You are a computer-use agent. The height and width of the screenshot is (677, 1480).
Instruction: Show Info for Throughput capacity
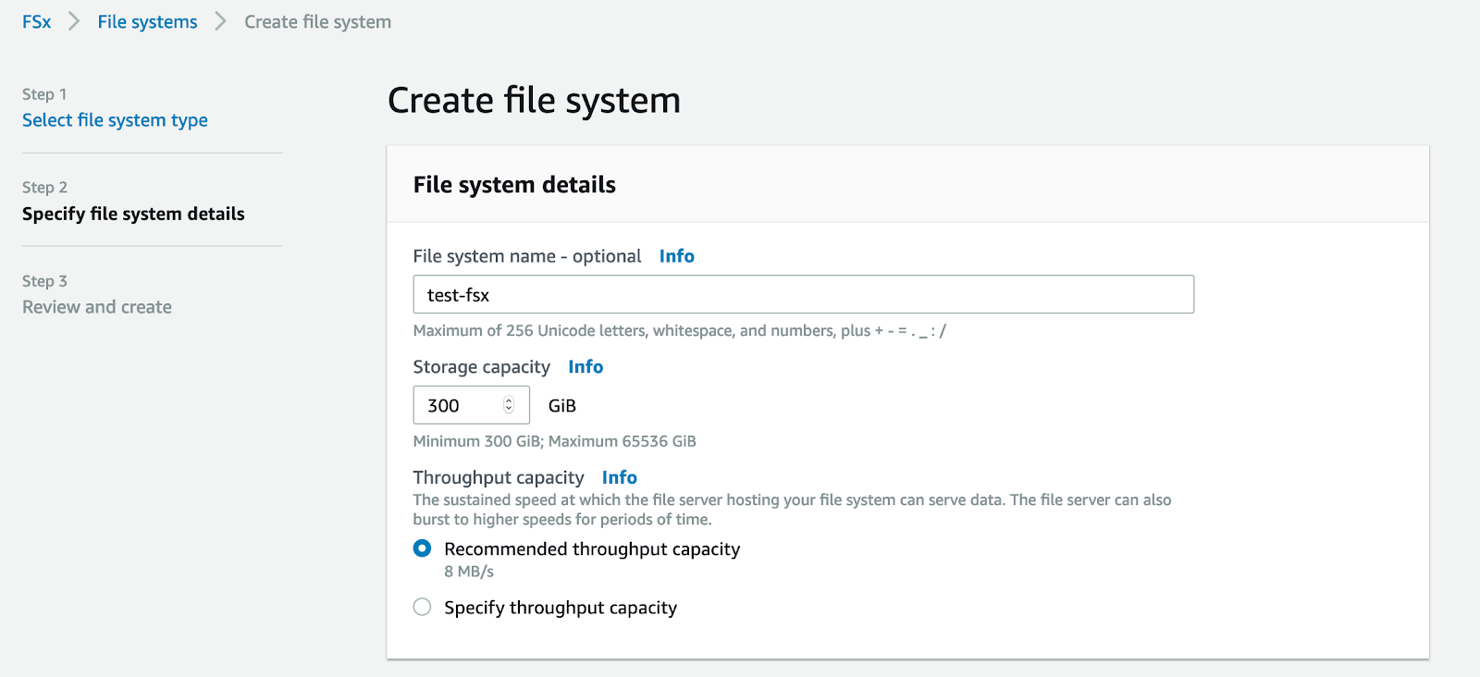pyautogui.click(x=619, y=477)
